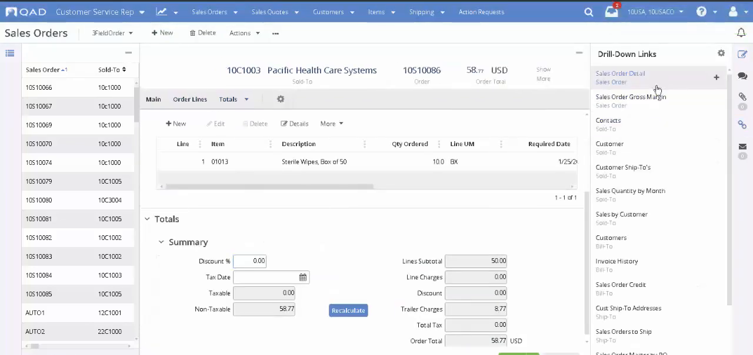Open Line column options handle
The image size is (753, 355).
pos(200,144)
